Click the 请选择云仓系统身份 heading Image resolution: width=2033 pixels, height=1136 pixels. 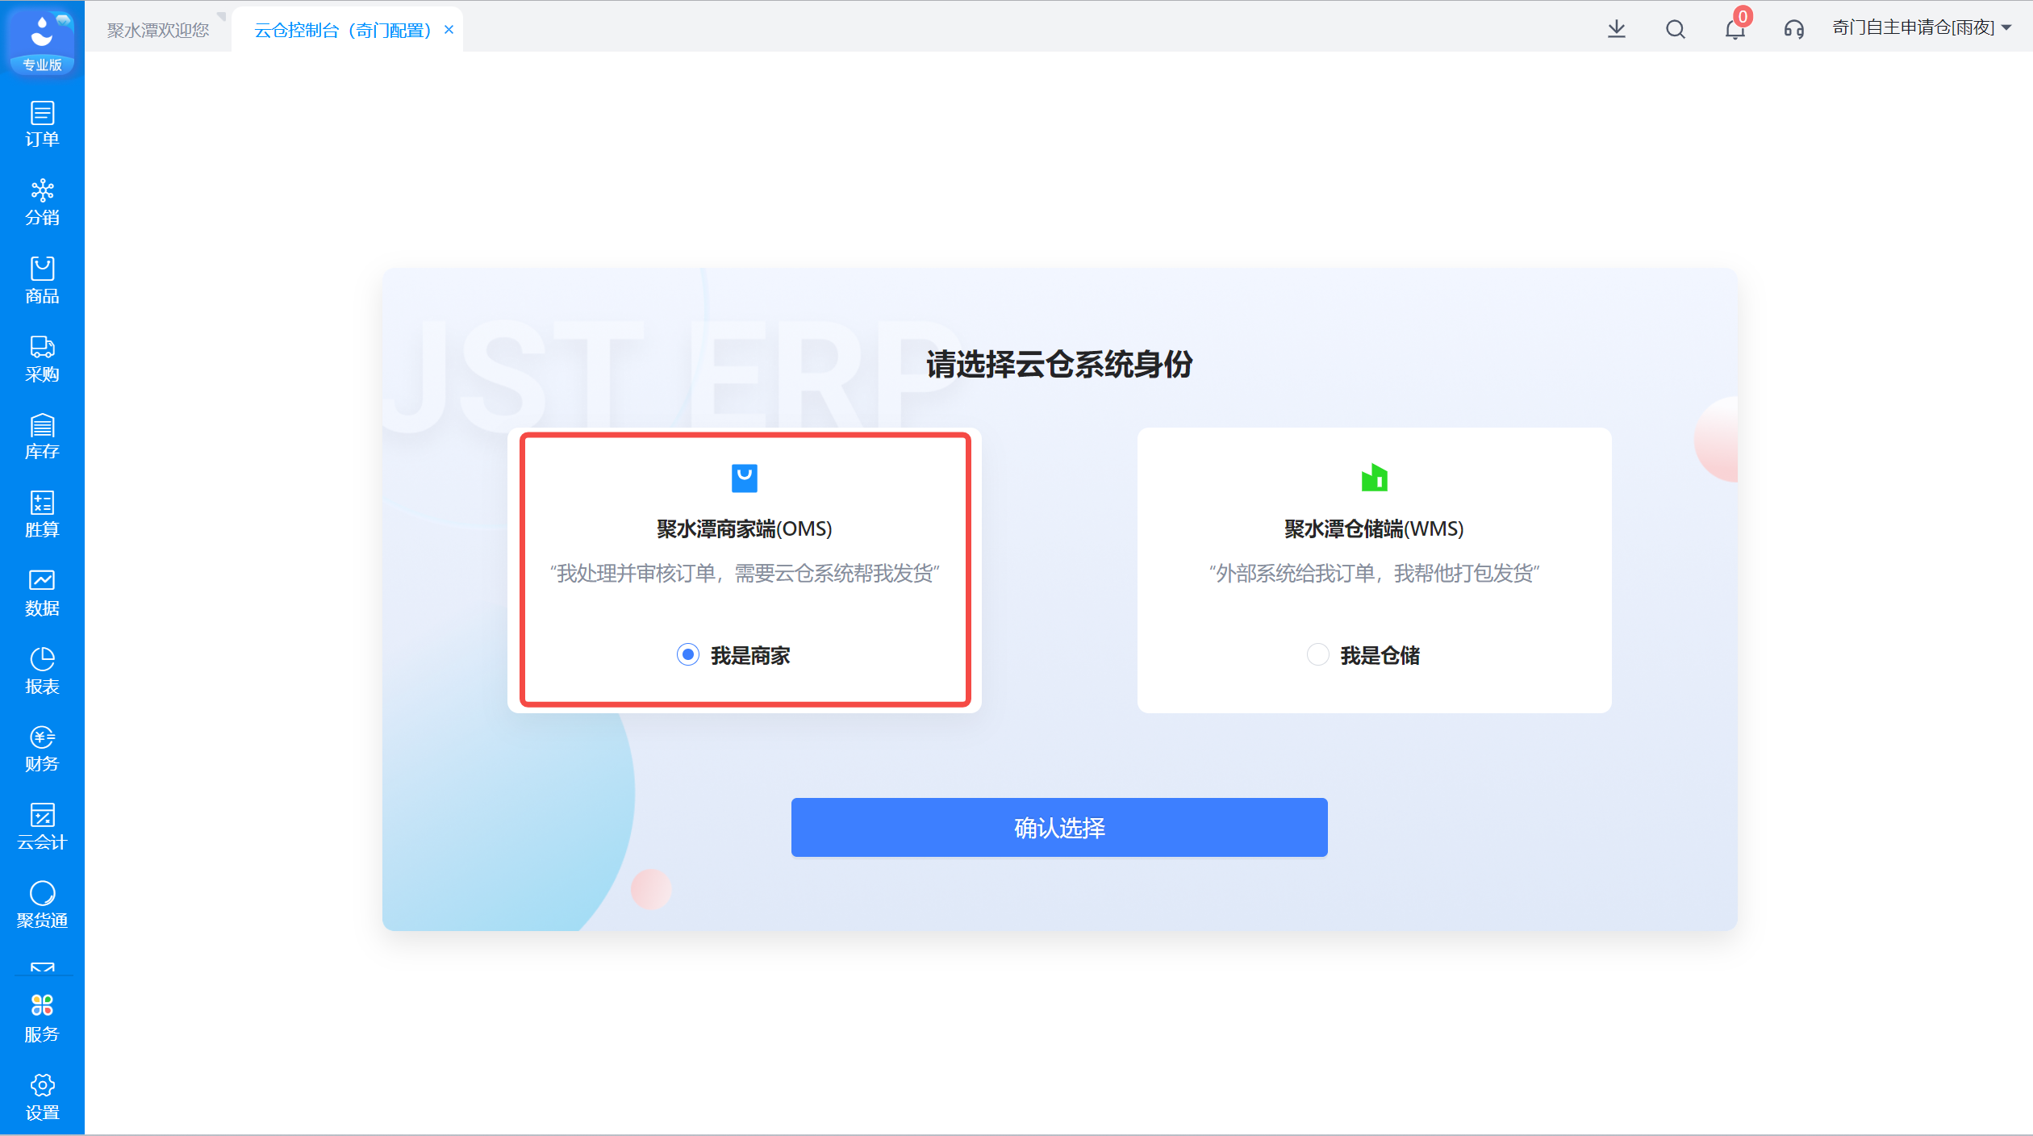1059,365
